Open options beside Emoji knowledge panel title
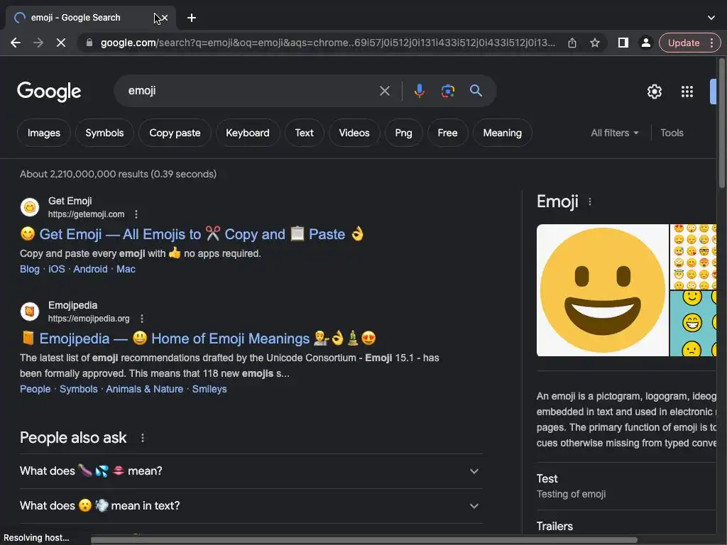The image size is (727, 545). 590,202
